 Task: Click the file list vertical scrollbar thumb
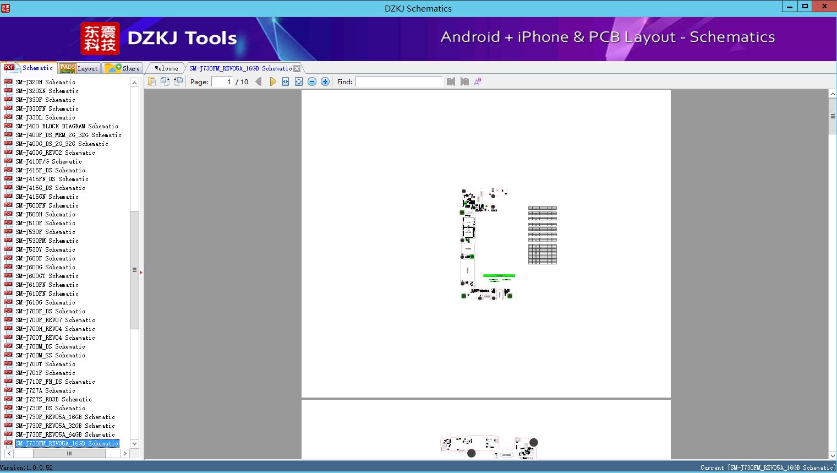tap(134, 270)
